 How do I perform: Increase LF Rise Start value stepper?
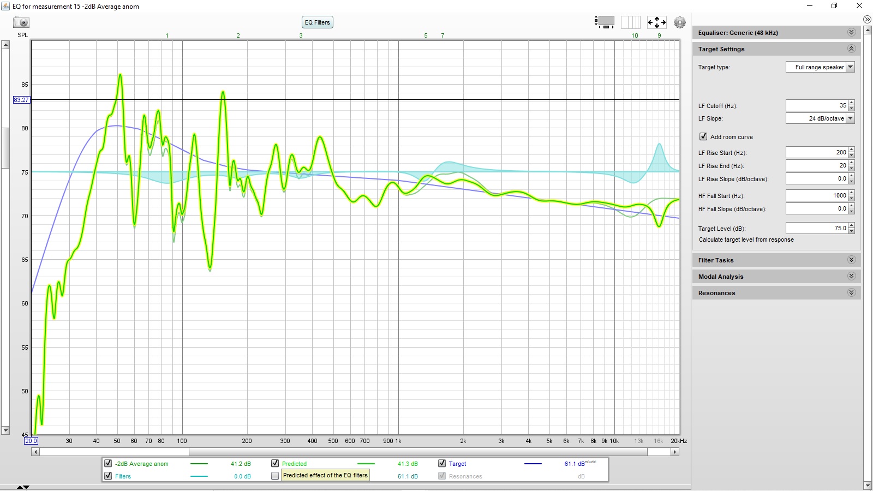click(x=852, y=150)
